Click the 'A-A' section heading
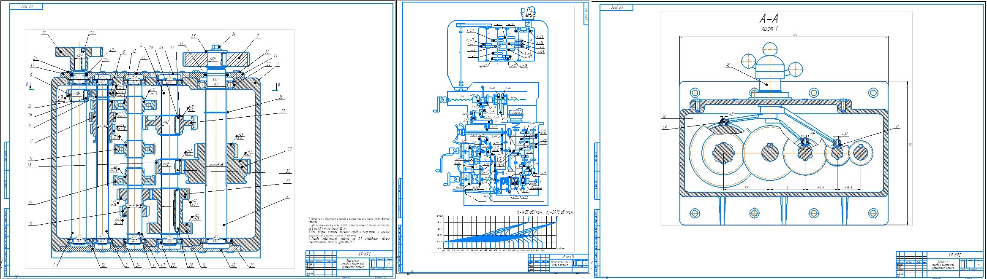Viewport: 987px width, 279px height. coord(769,19)
